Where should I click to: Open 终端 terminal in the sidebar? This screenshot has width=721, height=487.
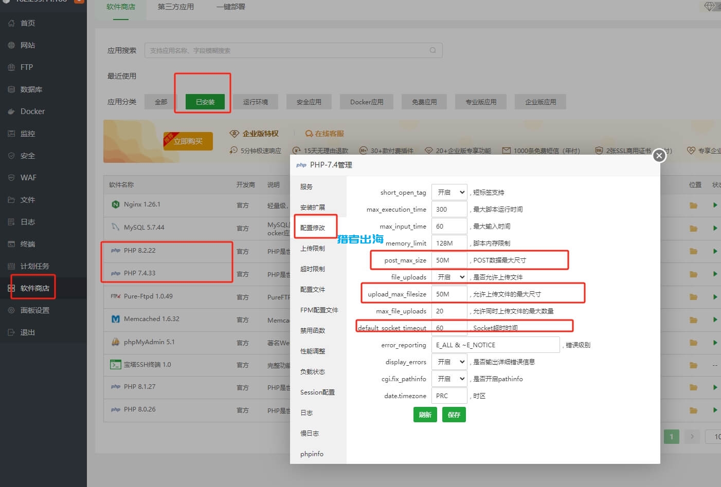pos(28,244)
